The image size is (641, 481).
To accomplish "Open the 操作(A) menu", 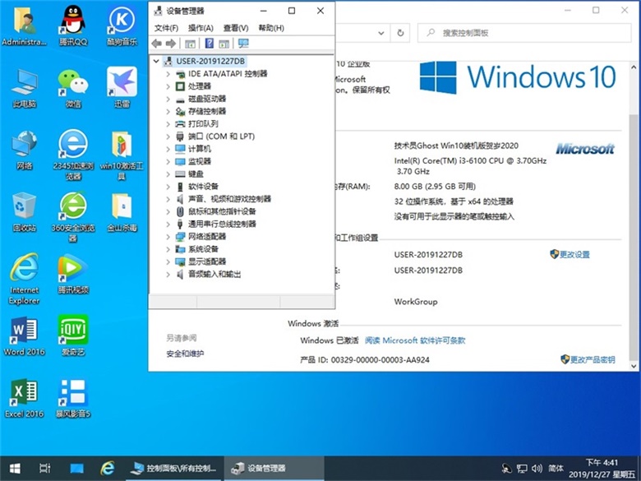I will pyautogui.click(x=201, y=28).
